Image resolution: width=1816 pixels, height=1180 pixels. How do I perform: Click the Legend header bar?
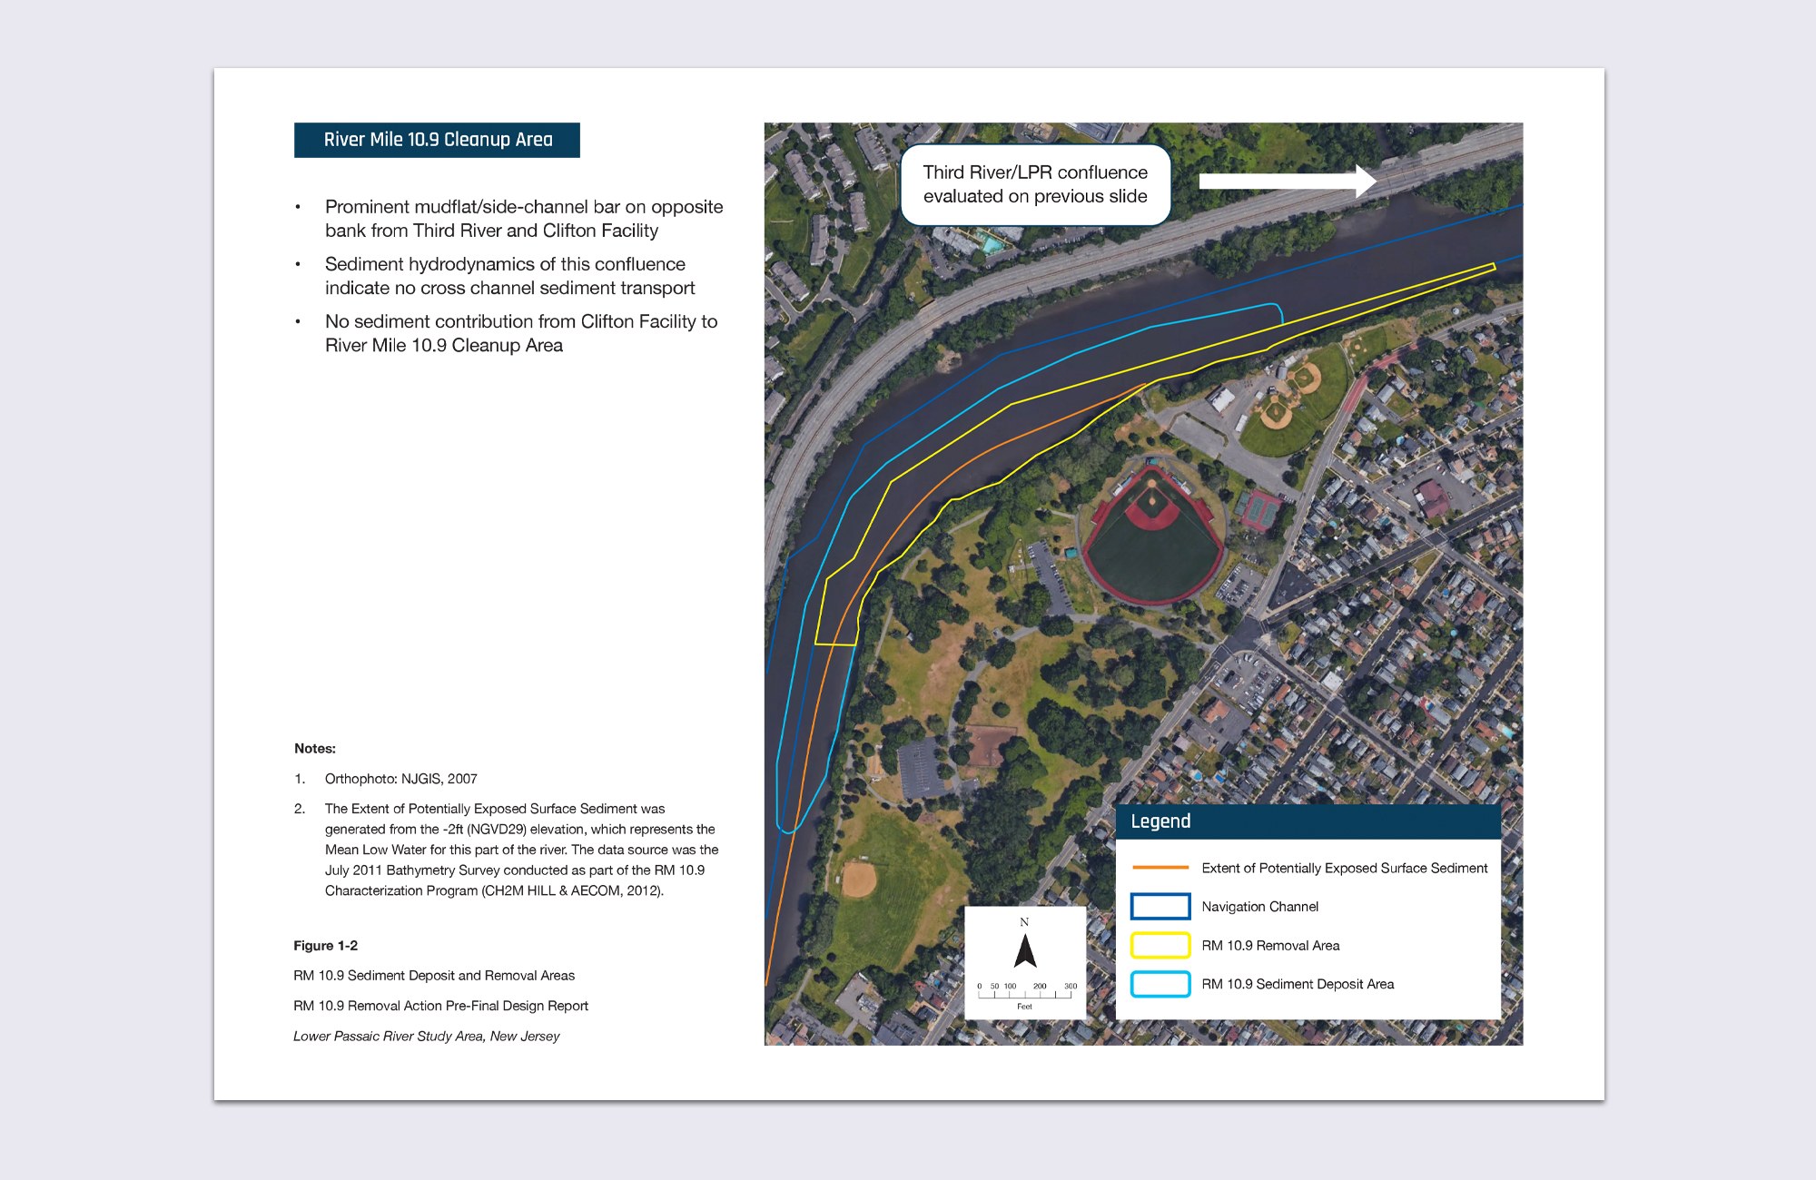click(1308, 821)
